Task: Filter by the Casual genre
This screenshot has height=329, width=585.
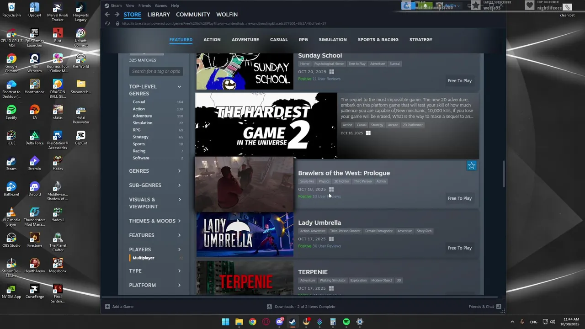Action: 139,102
